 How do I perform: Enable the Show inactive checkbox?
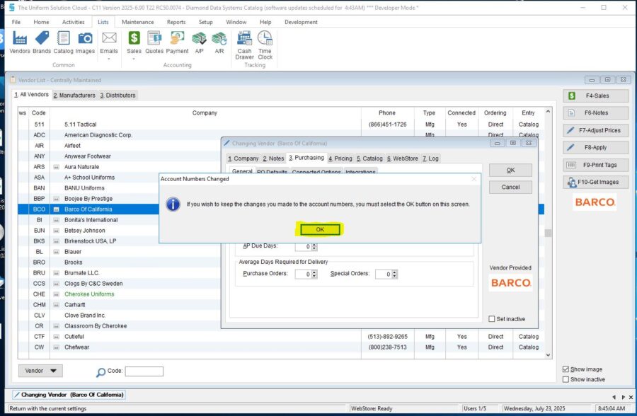point(566,379)
